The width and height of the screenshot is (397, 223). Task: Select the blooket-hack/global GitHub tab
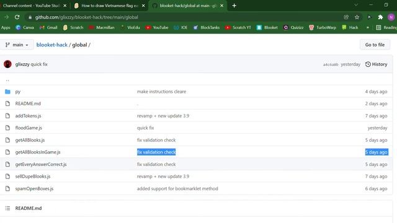[x=187, y=6]
